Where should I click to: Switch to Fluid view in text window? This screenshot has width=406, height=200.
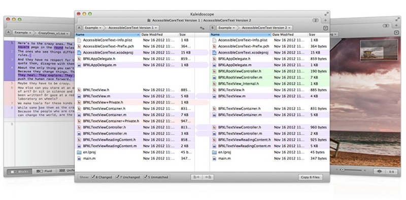44,171
